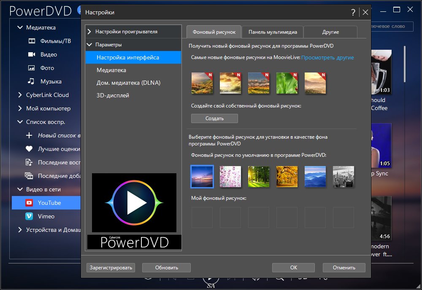Expand Настройки проигрывателя in settings tree
The width and height of the screenshot is (422, 290).
tap(89, 32)
